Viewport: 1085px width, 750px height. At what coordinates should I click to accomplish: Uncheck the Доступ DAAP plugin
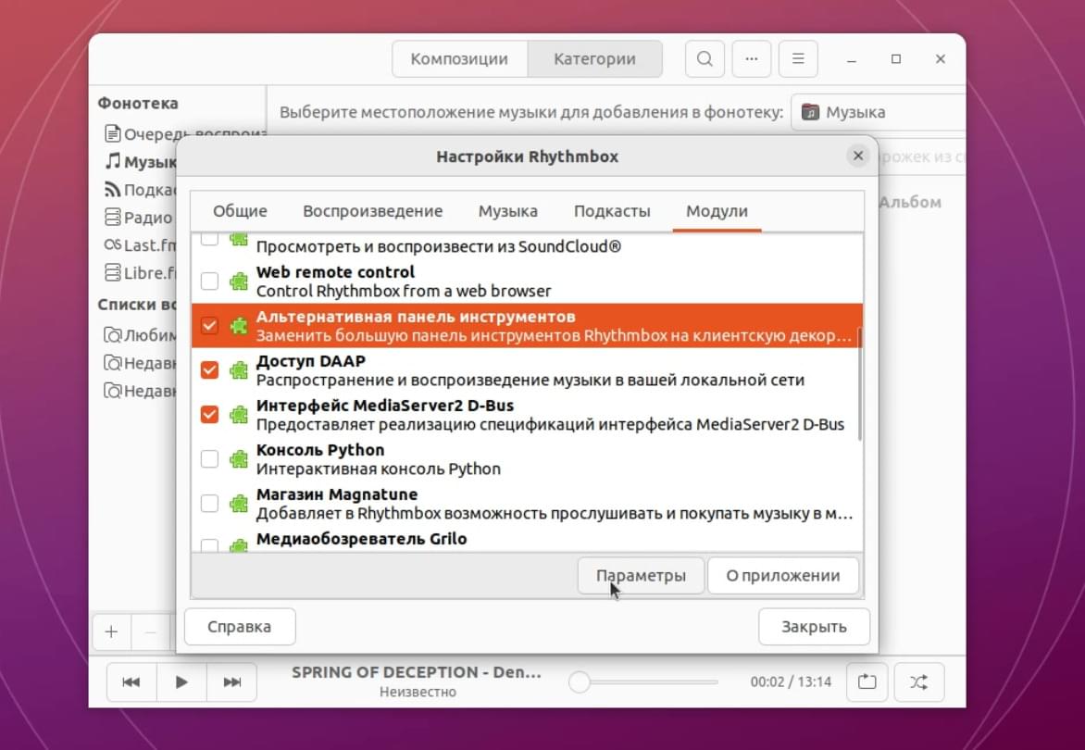[x=209, y=370]
